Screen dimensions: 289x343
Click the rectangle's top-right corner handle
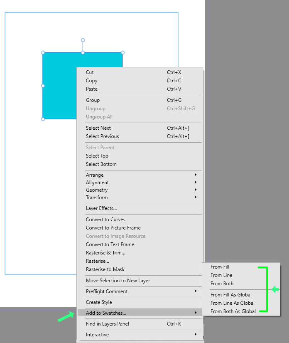123,52
